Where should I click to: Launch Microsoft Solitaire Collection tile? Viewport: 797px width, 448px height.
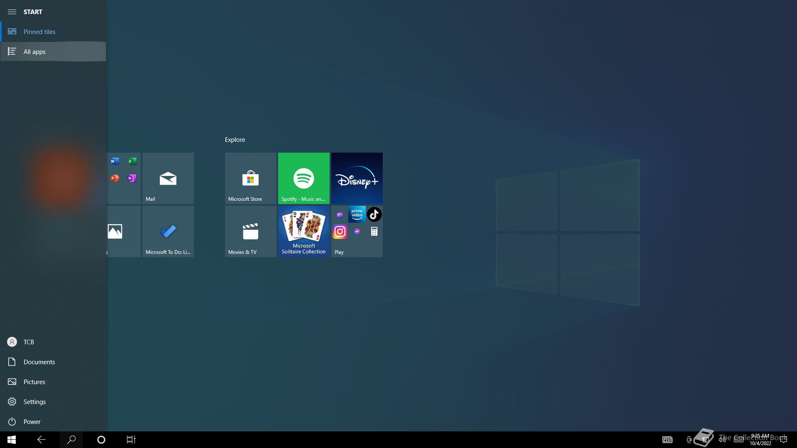tap(304, 231)
